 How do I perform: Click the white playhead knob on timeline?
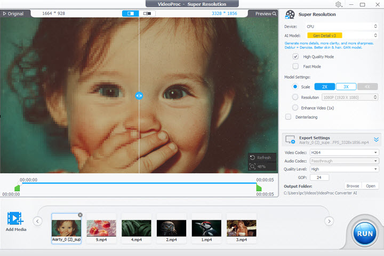pos(20,183)
